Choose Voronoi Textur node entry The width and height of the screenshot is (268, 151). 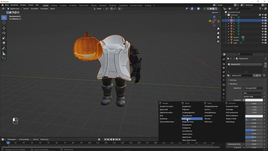(187, 134)
